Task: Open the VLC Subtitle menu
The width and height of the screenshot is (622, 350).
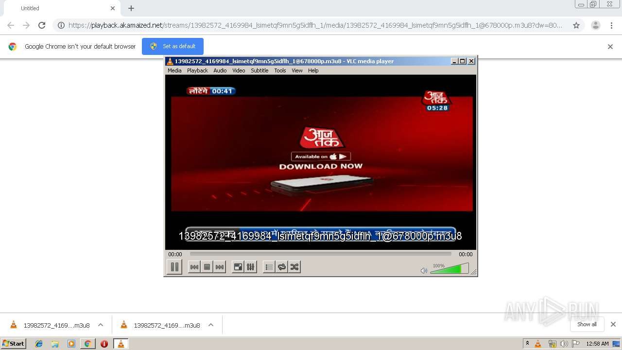Action: [x=259, y=70]
